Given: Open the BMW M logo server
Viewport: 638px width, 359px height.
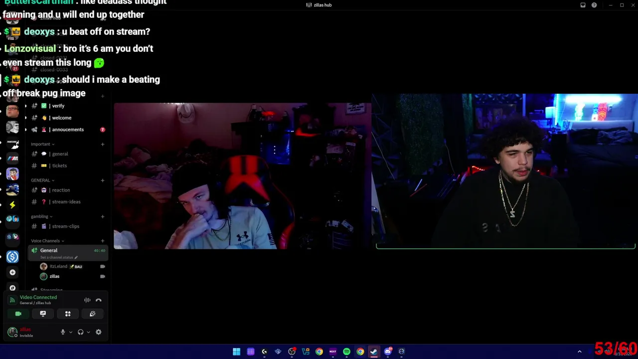Looking at the screenshot, I should tap(12, 159).
